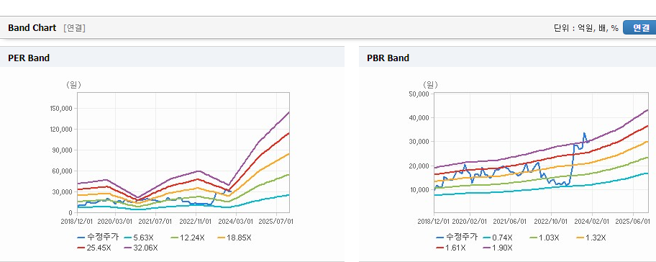Click the price spike on PBR chart line
Screen dimensions: 656x262
tap(584, 134)
